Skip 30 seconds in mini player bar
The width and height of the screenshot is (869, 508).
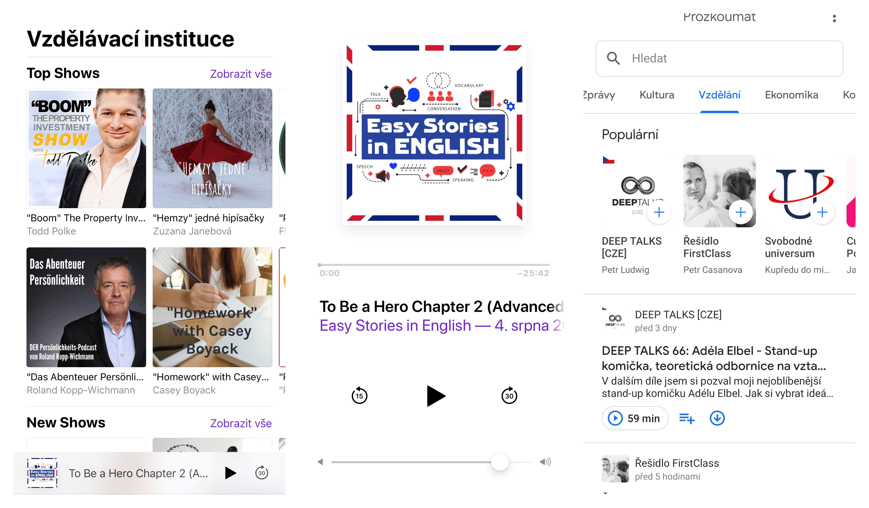pos(262,473)
